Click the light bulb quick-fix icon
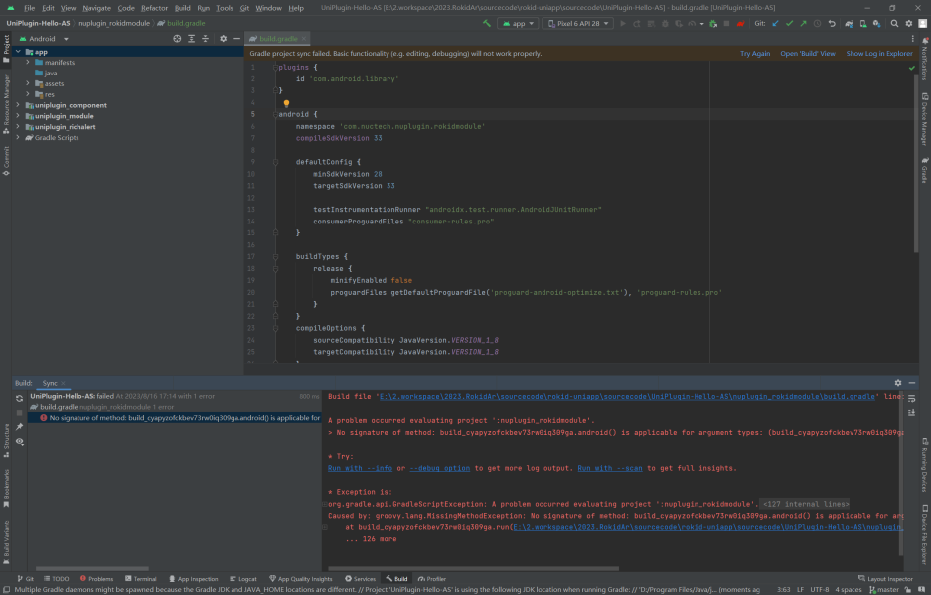This screenshot has height=595, width=931. click(286, 103)
